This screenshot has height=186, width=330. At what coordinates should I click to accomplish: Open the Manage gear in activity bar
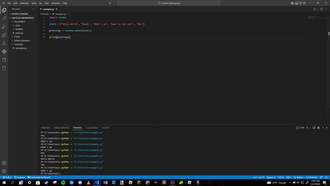[x=4, y=171]
